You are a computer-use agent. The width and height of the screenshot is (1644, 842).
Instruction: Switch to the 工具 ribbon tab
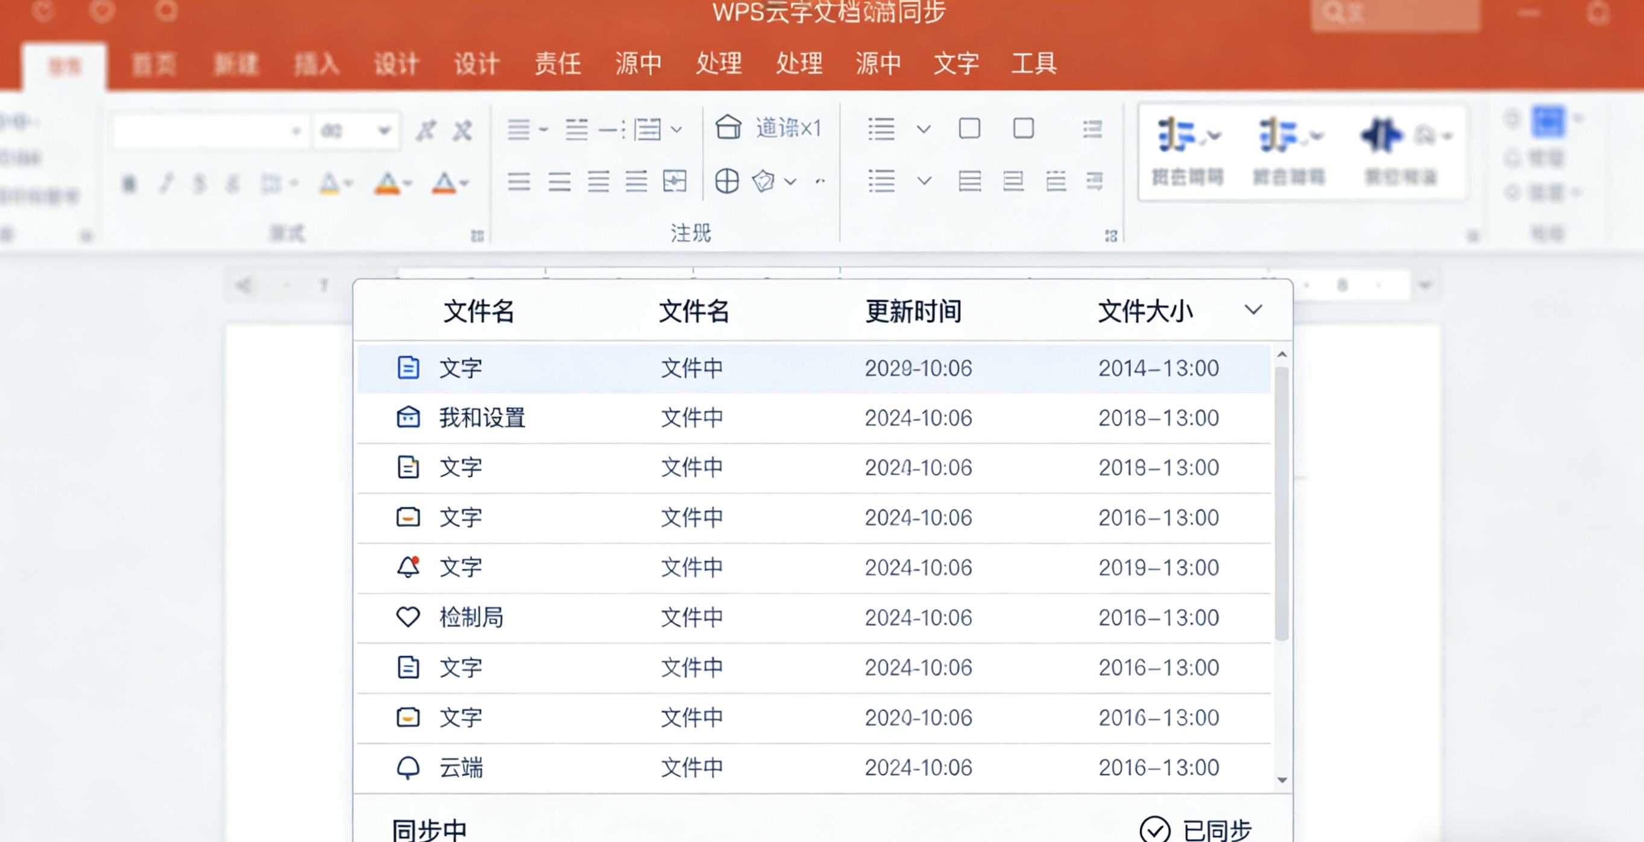pos(1034,63)
